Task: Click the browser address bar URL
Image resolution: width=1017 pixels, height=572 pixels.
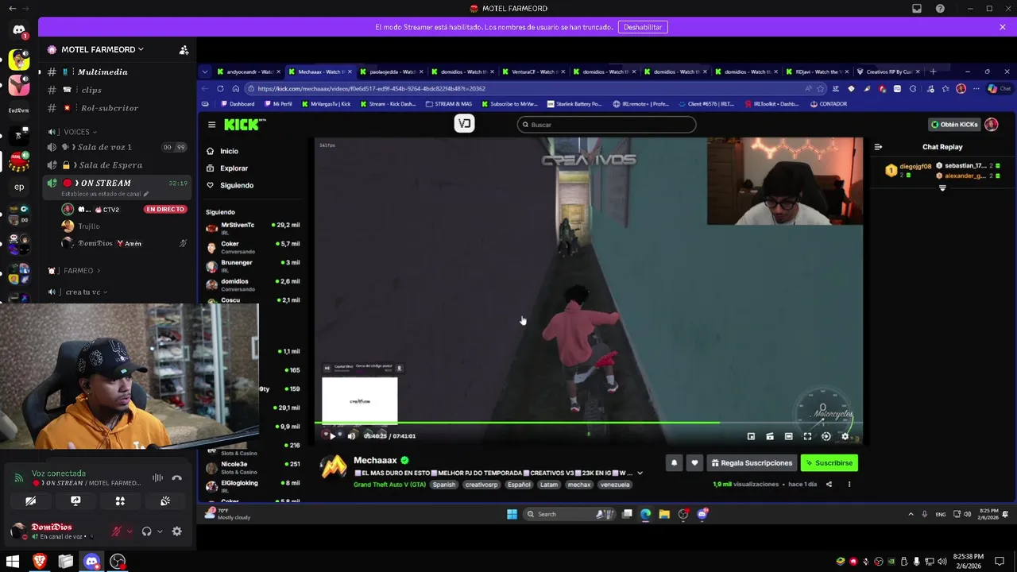Action: pos(371,89)
